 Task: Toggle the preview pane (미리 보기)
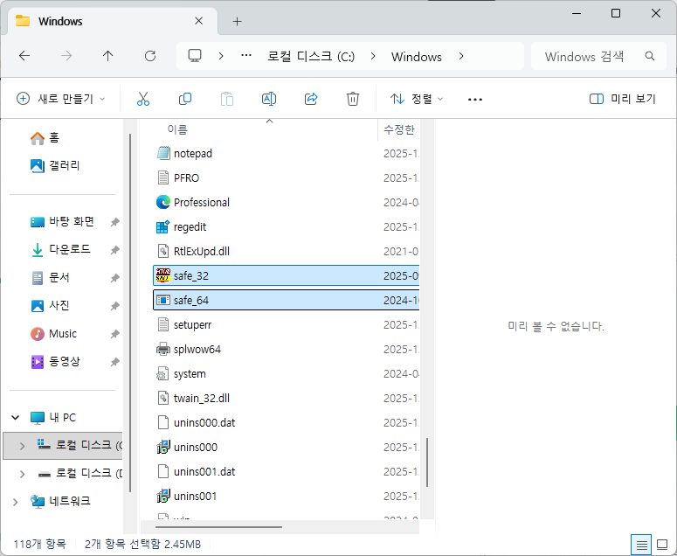pos(622,99)
